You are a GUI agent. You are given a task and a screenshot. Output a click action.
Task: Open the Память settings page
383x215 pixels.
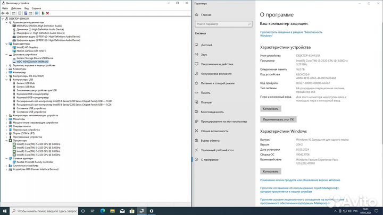205,92
